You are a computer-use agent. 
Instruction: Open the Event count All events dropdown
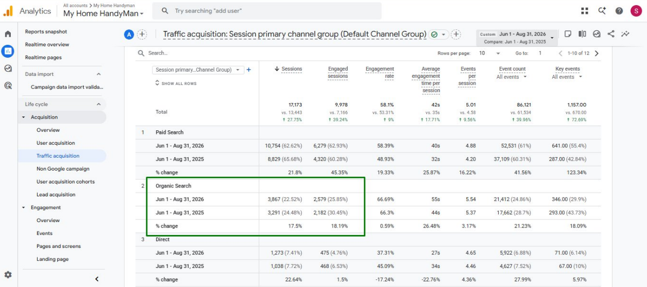coord(512,77)
